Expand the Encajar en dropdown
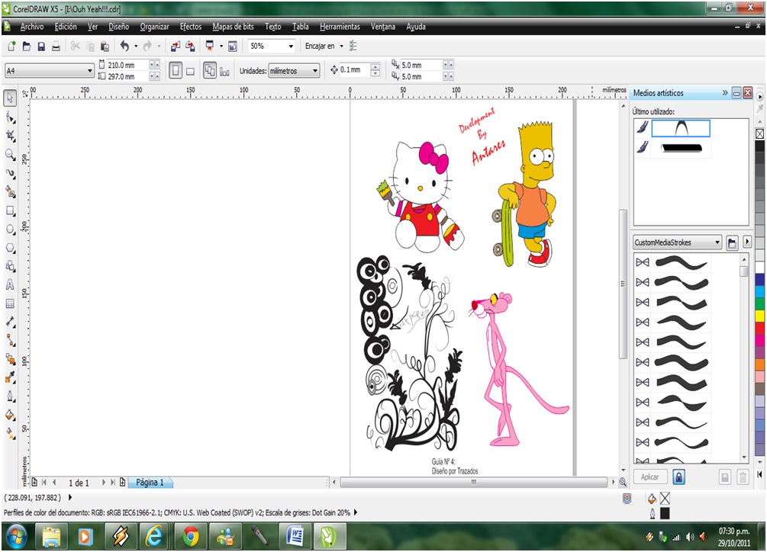Viewport: 767px width, 552px height. pos(341,46)
